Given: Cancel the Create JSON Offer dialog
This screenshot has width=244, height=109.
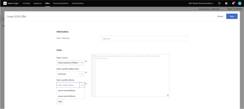Looking at the screenshot, I should click(x=220, y=16).
